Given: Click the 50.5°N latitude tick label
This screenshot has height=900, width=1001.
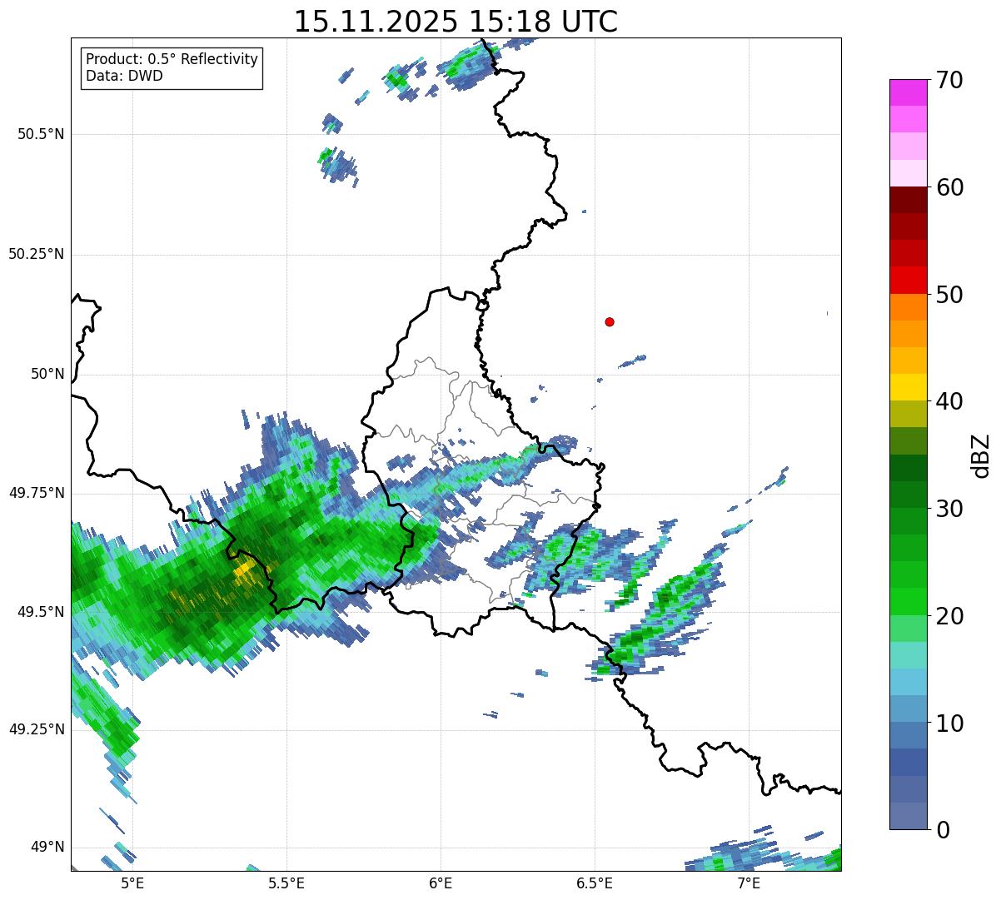Looking at the screenshot, I should (41, 134).
